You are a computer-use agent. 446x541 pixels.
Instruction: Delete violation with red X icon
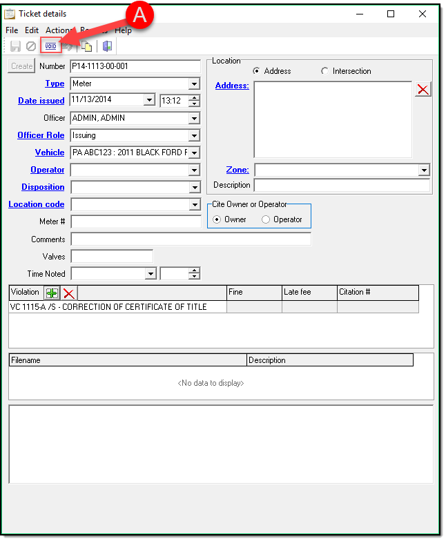click(68, 293)
